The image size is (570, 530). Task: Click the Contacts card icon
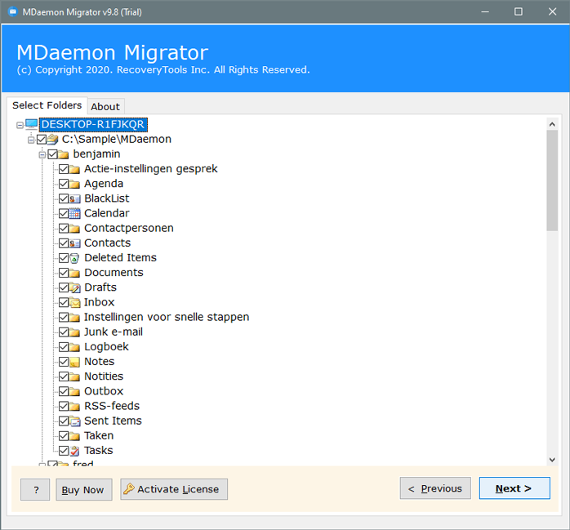74,243
